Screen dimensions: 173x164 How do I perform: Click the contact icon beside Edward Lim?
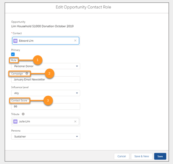coord(15,41)
